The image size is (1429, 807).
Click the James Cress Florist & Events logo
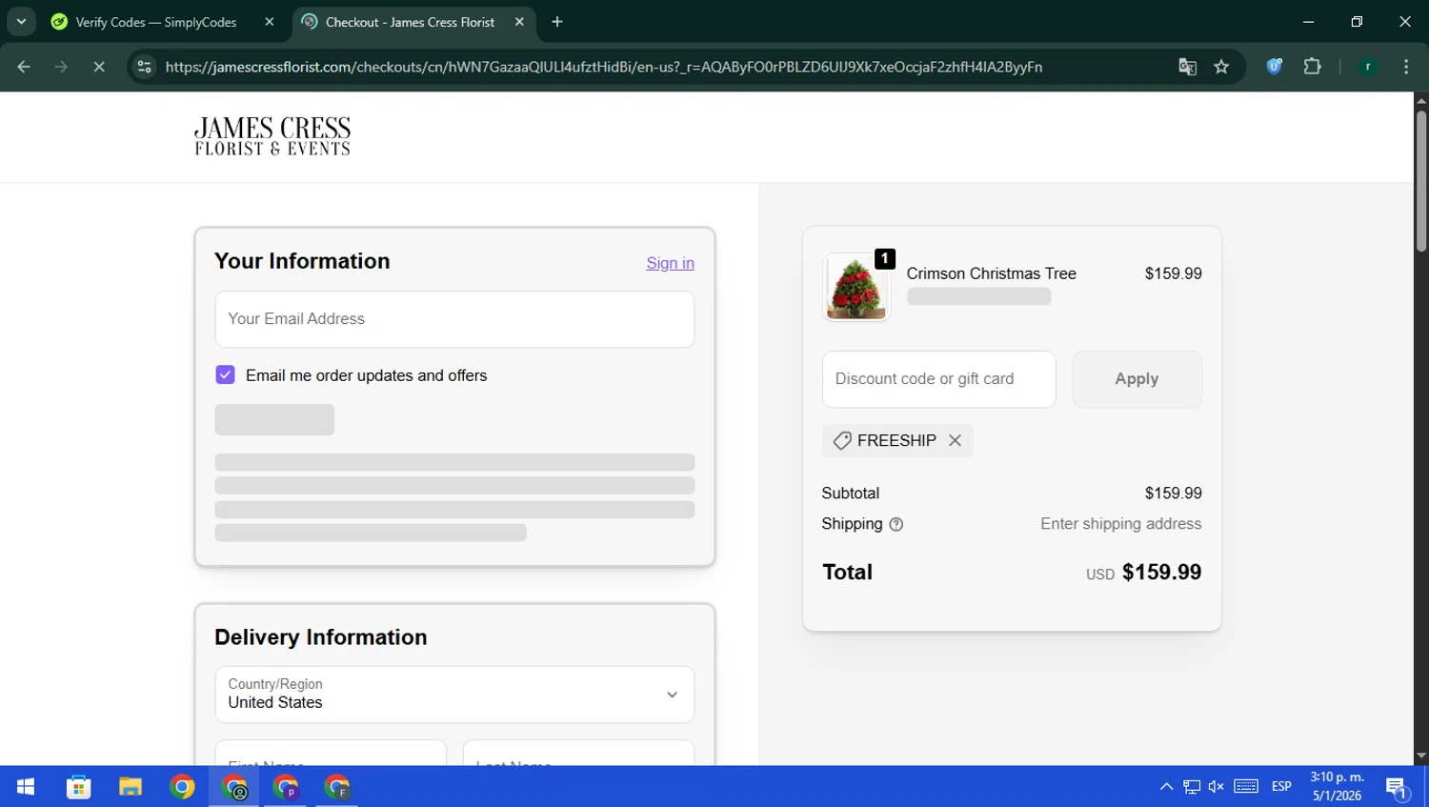pyautogui.click(x=272, y=136)
